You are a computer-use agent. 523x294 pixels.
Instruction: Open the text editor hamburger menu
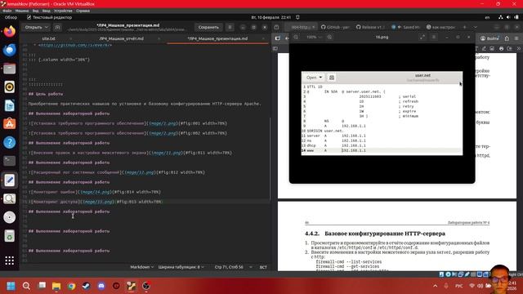tap(230, 27)
